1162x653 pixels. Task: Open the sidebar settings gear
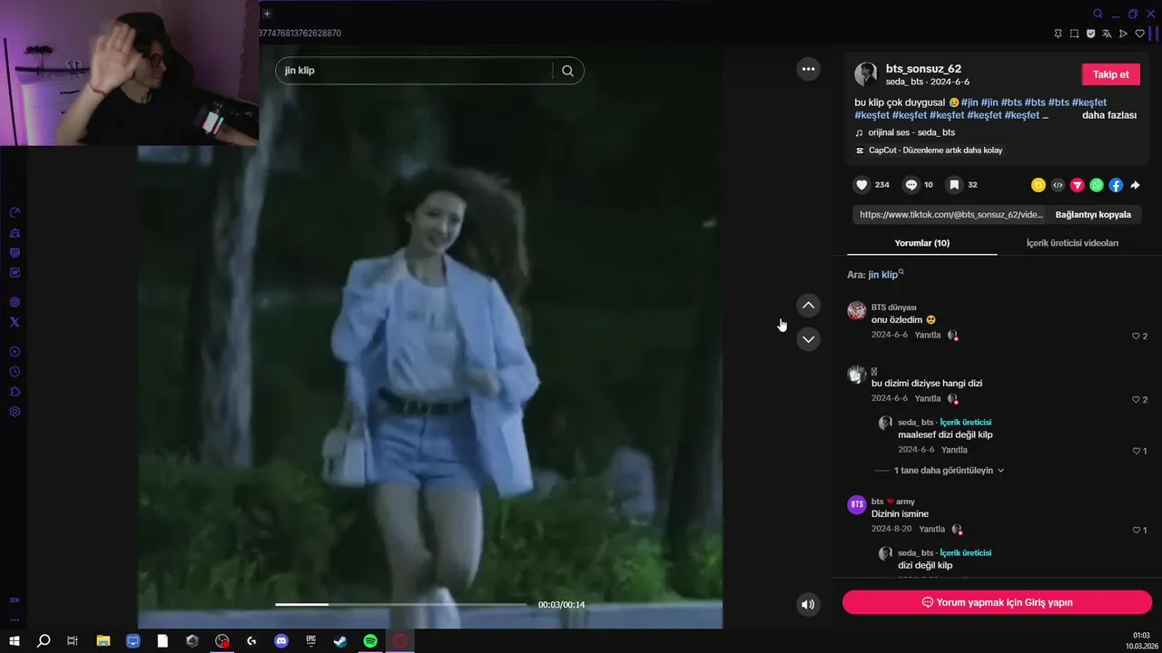(x=15, y=412)
